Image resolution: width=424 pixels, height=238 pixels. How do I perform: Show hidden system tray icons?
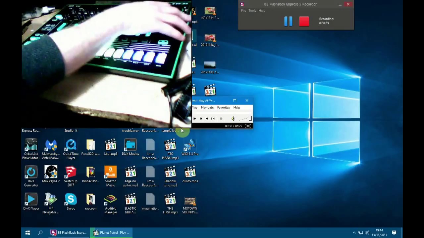pyautogui.click(x=354, y=233)
